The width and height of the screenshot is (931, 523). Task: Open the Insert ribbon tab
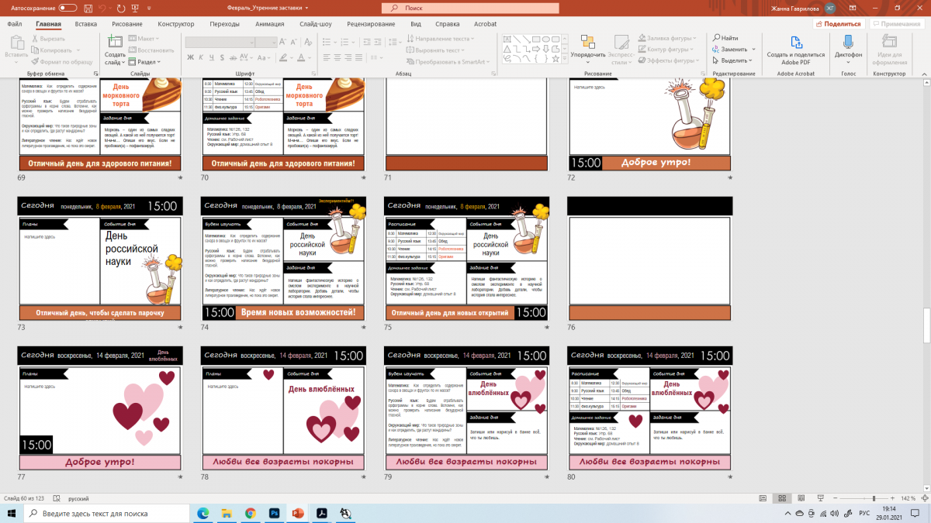pos(85,24)
